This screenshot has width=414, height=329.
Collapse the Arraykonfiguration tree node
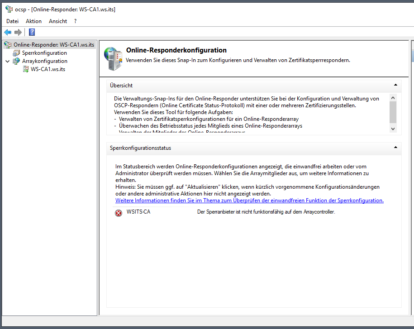coord(7,61)
